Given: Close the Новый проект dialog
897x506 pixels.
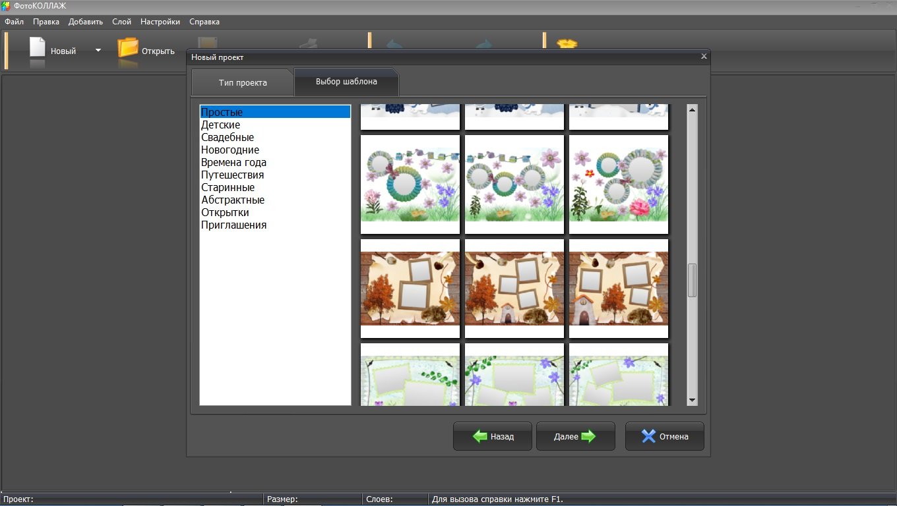Looking at the screenshot, I should [x=704, y=57].
